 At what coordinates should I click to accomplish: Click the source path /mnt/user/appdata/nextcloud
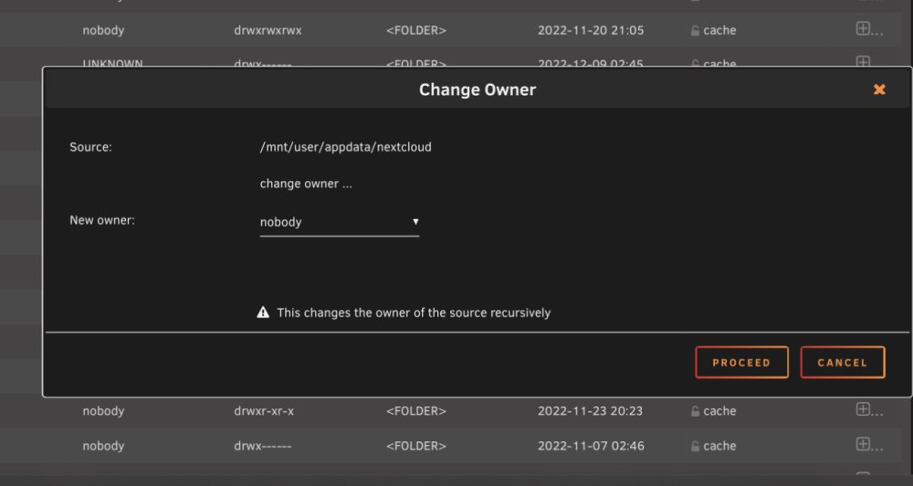point(346,147)
